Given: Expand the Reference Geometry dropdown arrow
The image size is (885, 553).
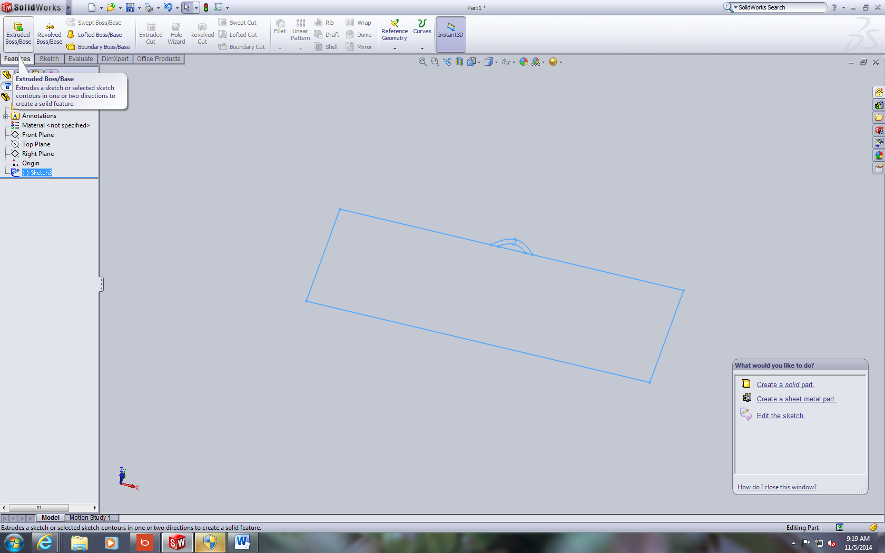Looking at the screenshot, I should [395, 48].
